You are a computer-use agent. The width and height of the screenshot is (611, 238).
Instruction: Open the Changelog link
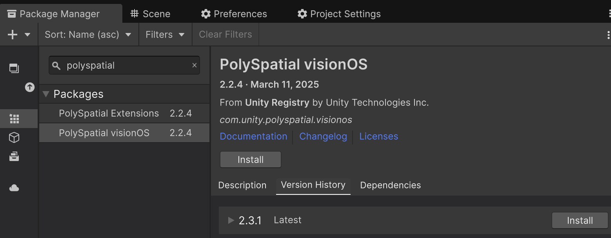(x=323, y=136)
